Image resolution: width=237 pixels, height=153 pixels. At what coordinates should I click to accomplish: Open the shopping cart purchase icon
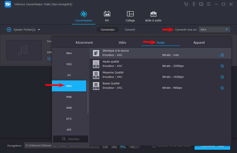click(x=186, y=4)
